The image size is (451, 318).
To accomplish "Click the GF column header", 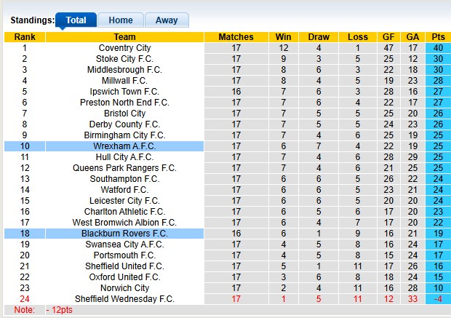I will coord(389,37).
